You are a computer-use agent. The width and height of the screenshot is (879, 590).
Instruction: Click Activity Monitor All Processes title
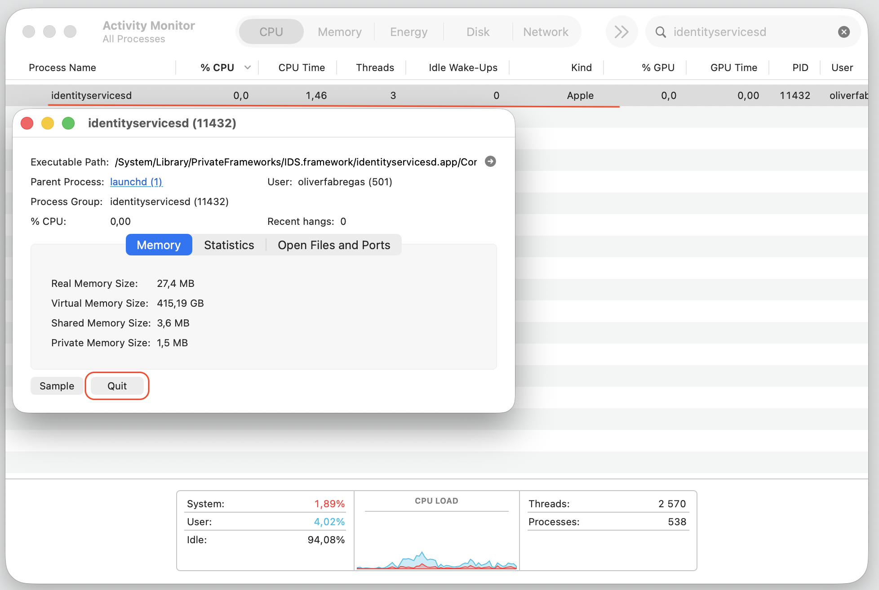point(149,31)
